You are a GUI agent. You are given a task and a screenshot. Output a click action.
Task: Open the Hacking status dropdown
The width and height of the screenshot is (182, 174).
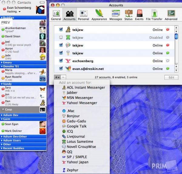pyautogui.click(x=14, y=12)
